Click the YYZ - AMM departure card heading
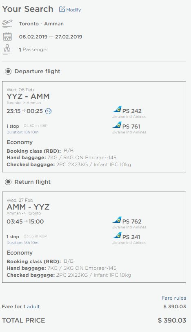The height and width of the screenshot is (332, 191). point(28,96)
